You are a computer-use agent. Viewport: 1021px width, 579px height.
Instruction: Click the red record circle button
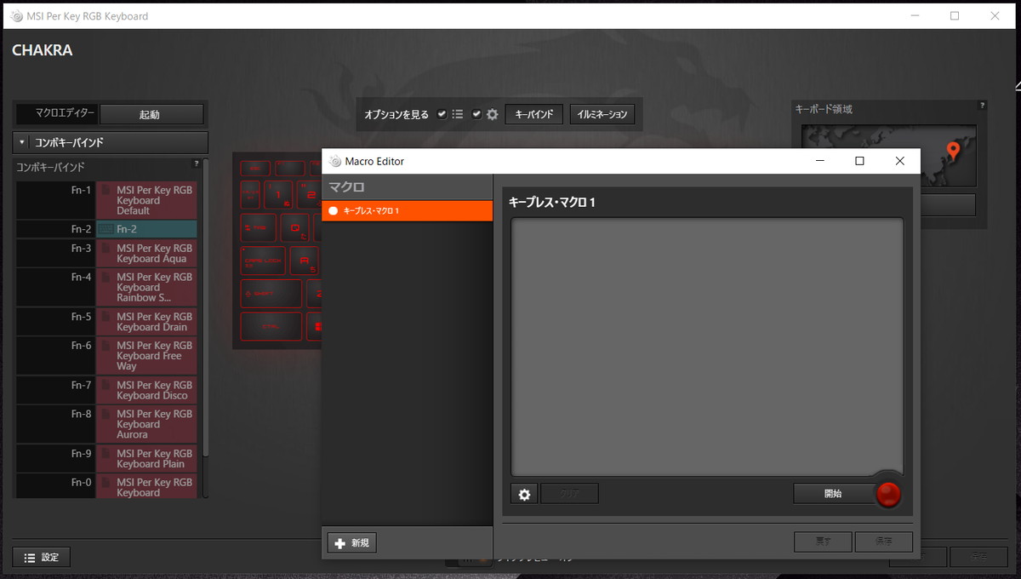888,494
